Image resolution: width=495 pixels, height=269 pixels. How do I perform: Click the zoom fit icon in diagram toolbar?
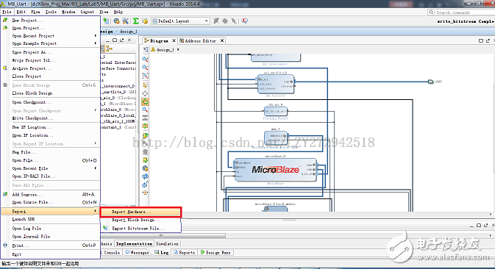[145, 76]
